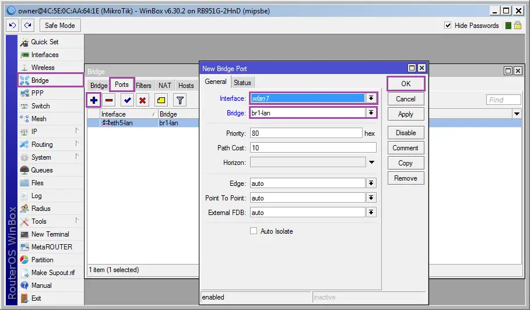This screenshot has width=530, height=310.
Task: Click the red X disable button
Action: 143,100
